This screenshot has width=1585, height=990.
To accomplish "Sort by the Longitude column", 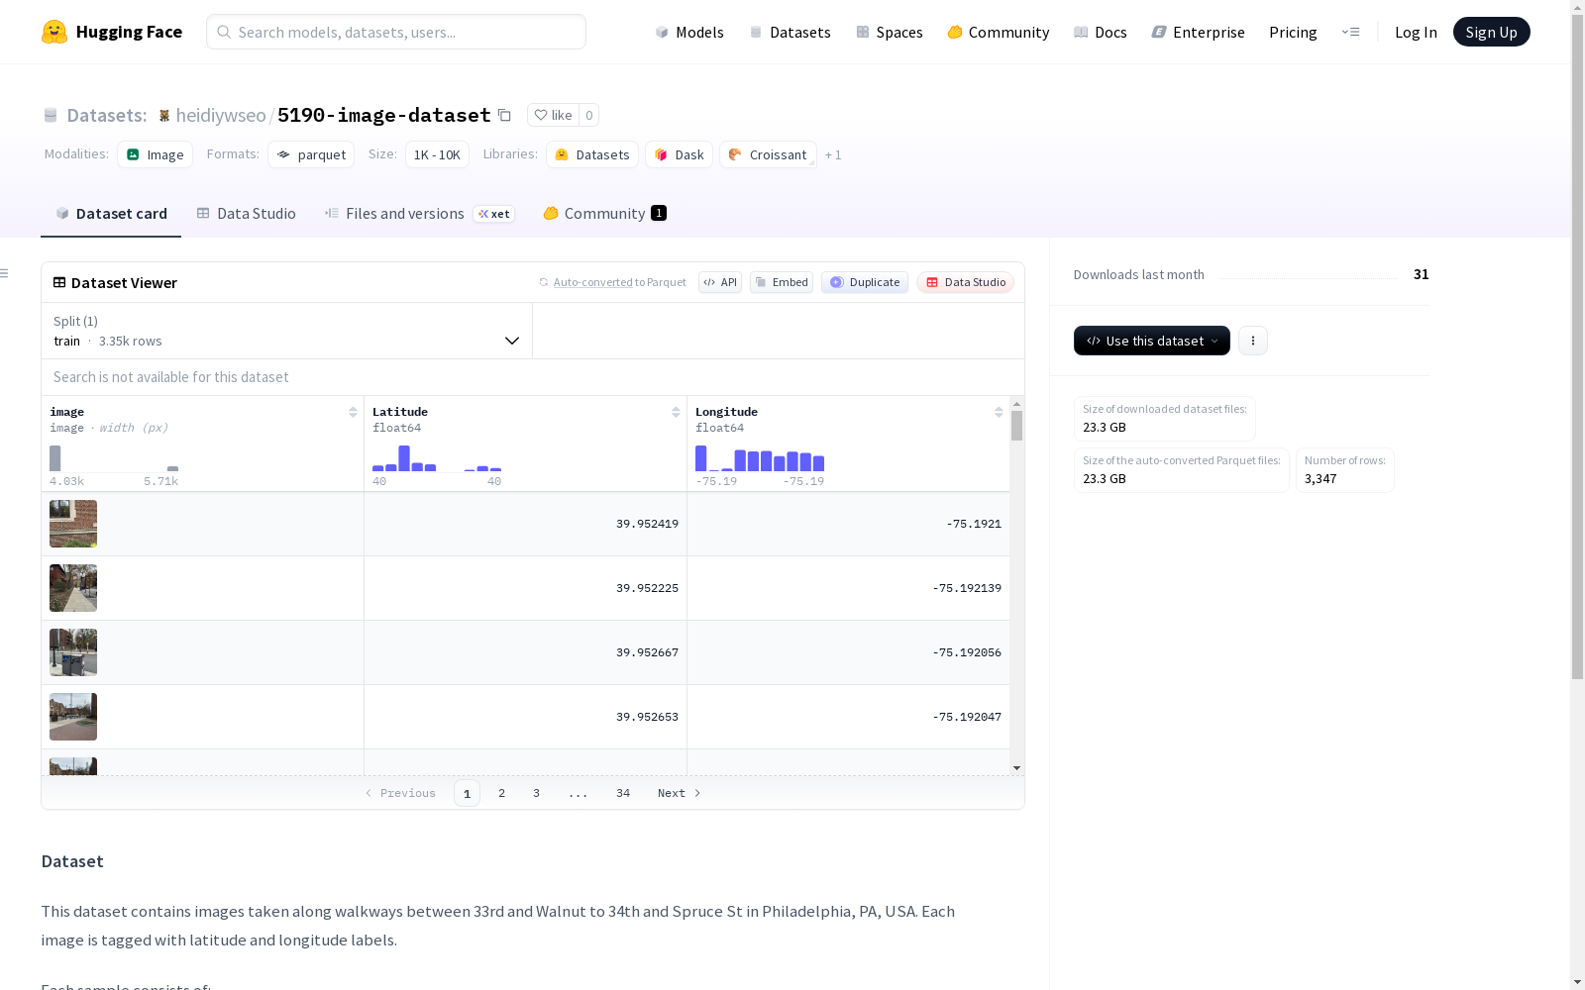I will pos(999,412).
